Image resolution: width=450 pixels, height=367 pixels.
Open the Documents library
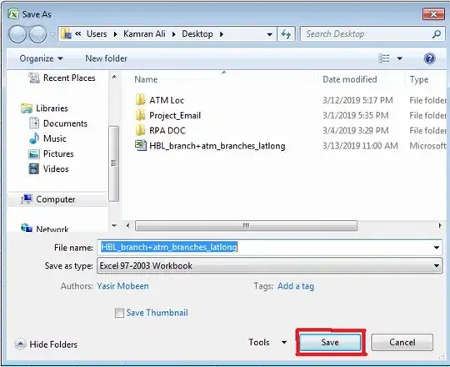65,123
